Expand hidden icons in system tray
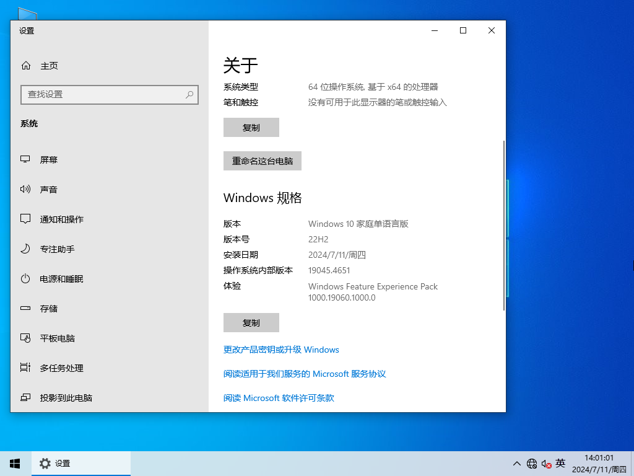The width and height of the screenshot is (634, 476). (516, 463)
